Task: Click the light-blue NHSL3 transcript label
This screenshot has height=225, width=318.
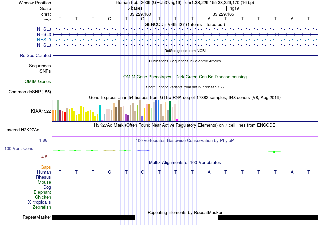Action: [x=44, y=40]
